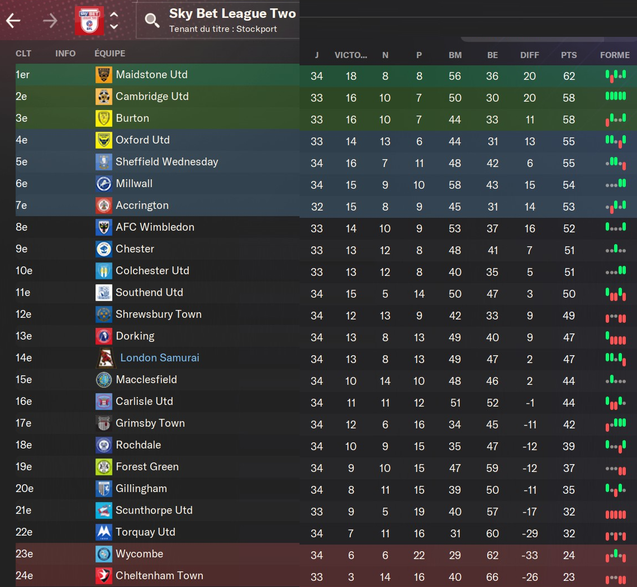Go back with the left arrow

point(13,21)
